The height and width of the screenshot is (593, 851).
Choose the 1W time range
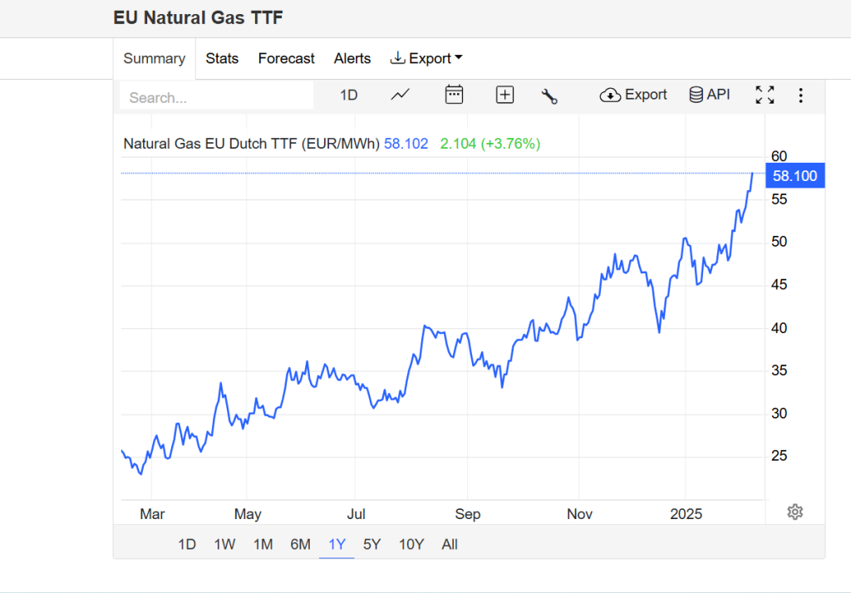coord(224,545)
